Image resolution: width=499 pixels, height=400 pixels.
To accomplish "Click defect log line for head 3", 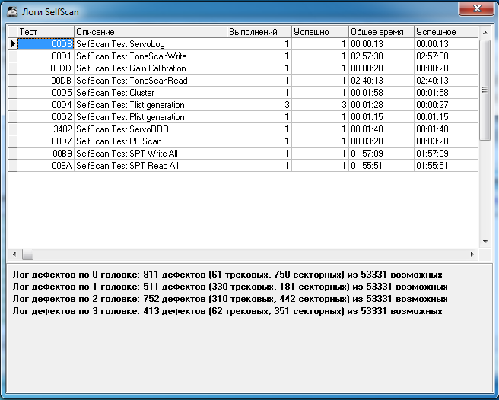I will click(x=227, y=311).
